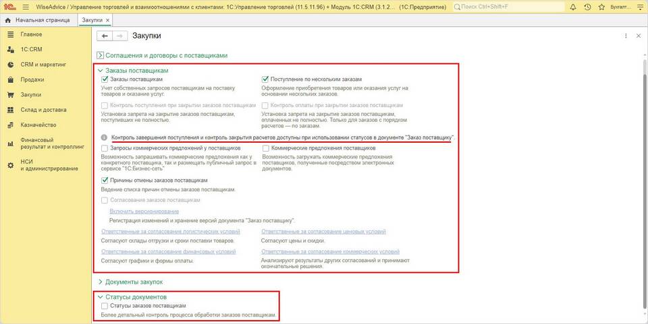Open Ответственные за согласование логистических условий link
This screenshot has height=324, width=648.
coord(171,232)
